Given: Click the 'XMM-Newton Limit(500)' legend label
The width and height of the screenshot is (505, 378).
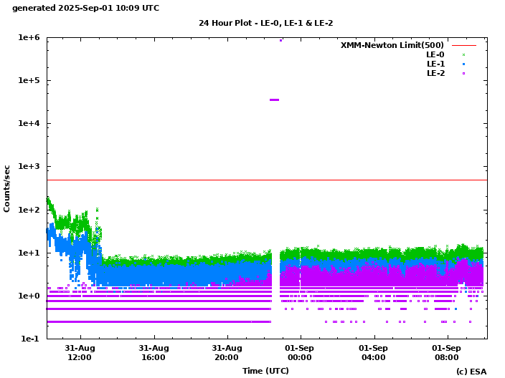Looking at the screenshot, I should 392,45.
